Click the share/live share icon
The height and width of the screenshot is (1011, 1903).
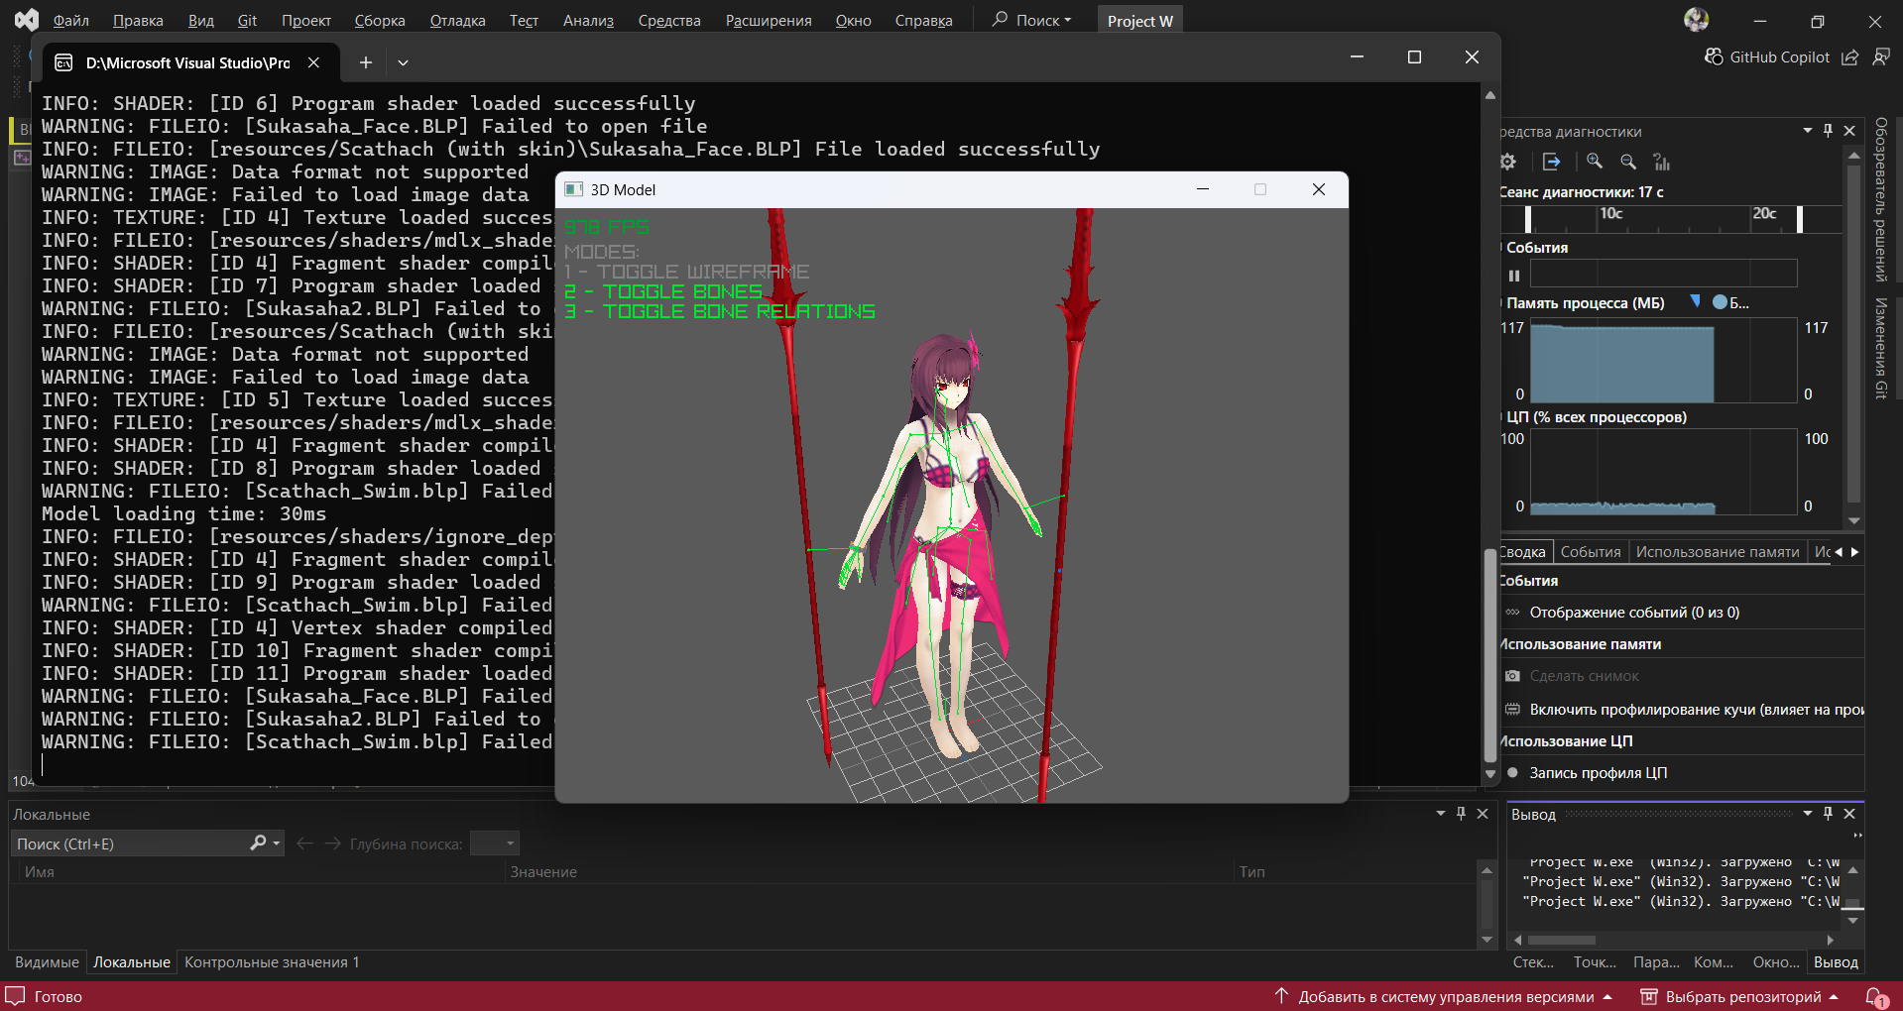click(1850, 57)
